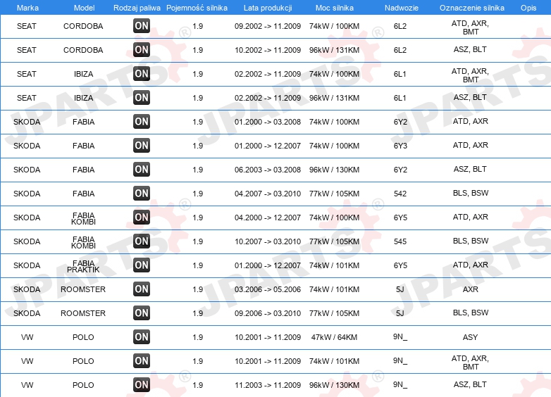
Task: Click the ON badge for Fabia Praktik
Action: (x=142, y=265)
